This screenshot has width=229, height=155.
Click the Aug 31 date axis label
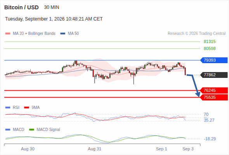coord(94,149)
